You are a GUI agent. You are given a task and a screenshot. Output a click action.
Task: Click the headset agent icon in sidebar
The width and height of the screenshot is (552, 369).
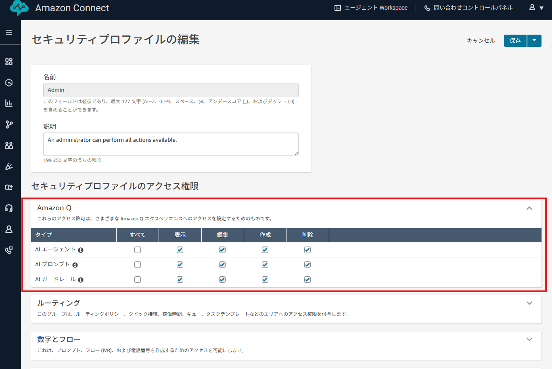coord(9,208)
